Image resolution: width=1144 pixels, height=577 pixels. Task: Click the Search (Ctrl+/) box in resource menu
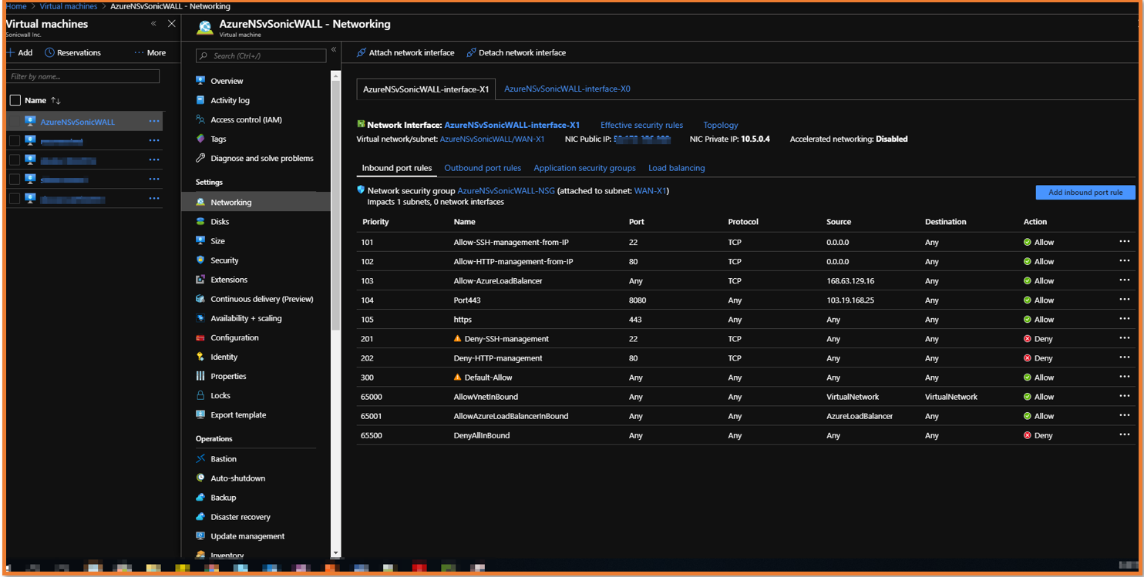click(x=261, y=55)
